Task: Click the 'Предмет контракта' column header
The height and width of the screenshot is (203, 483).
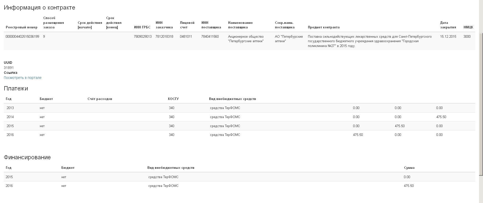Action: pyautogui.click(x=324, y=27)
